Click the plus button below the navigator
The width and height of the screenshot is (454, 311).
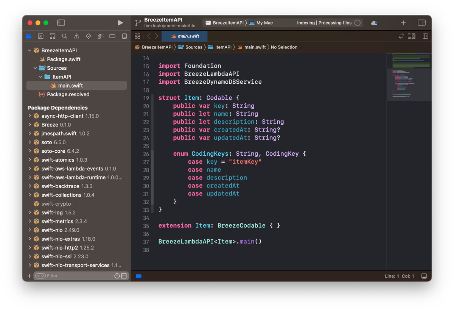(29, 276)
